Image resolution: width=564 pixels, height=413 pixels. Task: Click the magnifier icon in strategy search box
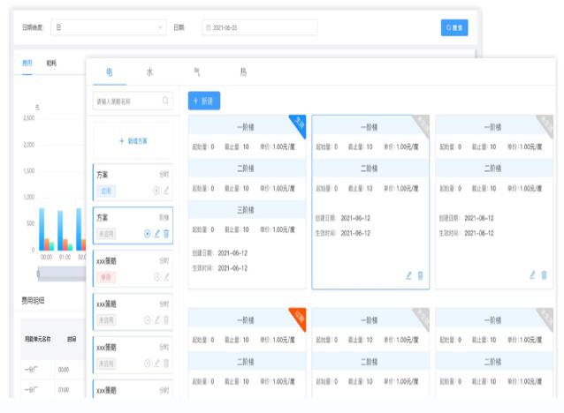pyautogui.click(x=165, y=101)
